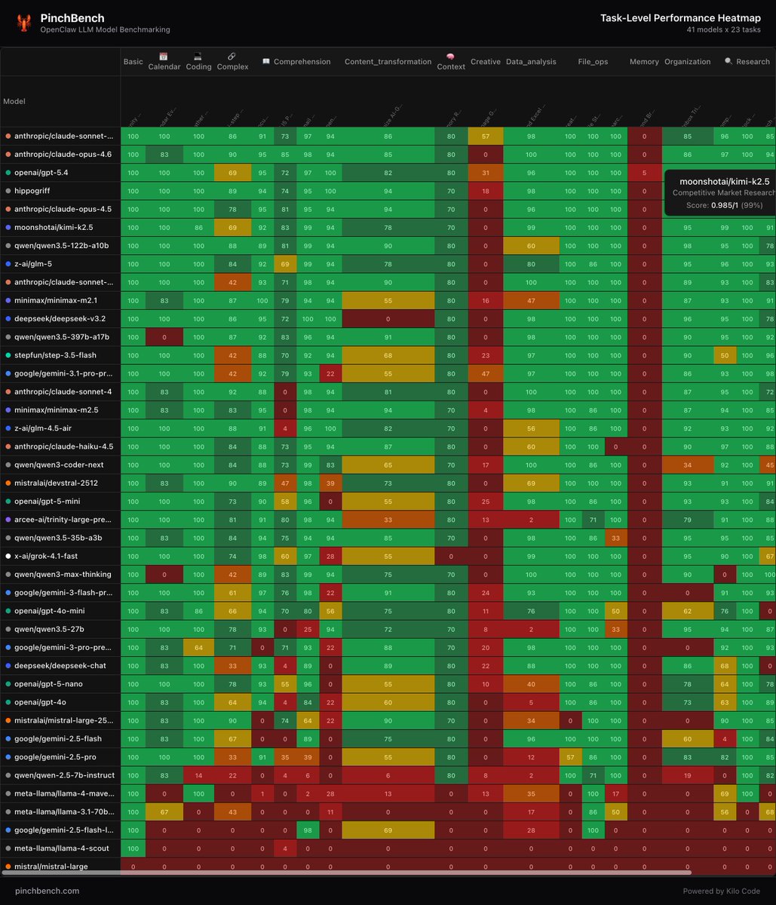Select the Data_analysis category header

click(531, 62)
